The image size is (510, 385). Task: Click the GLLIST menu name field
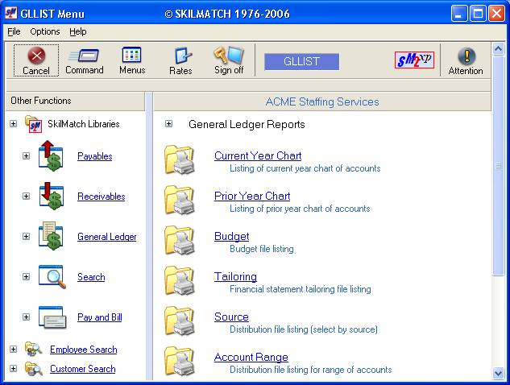pyautogui.click(x=301, y=62)
